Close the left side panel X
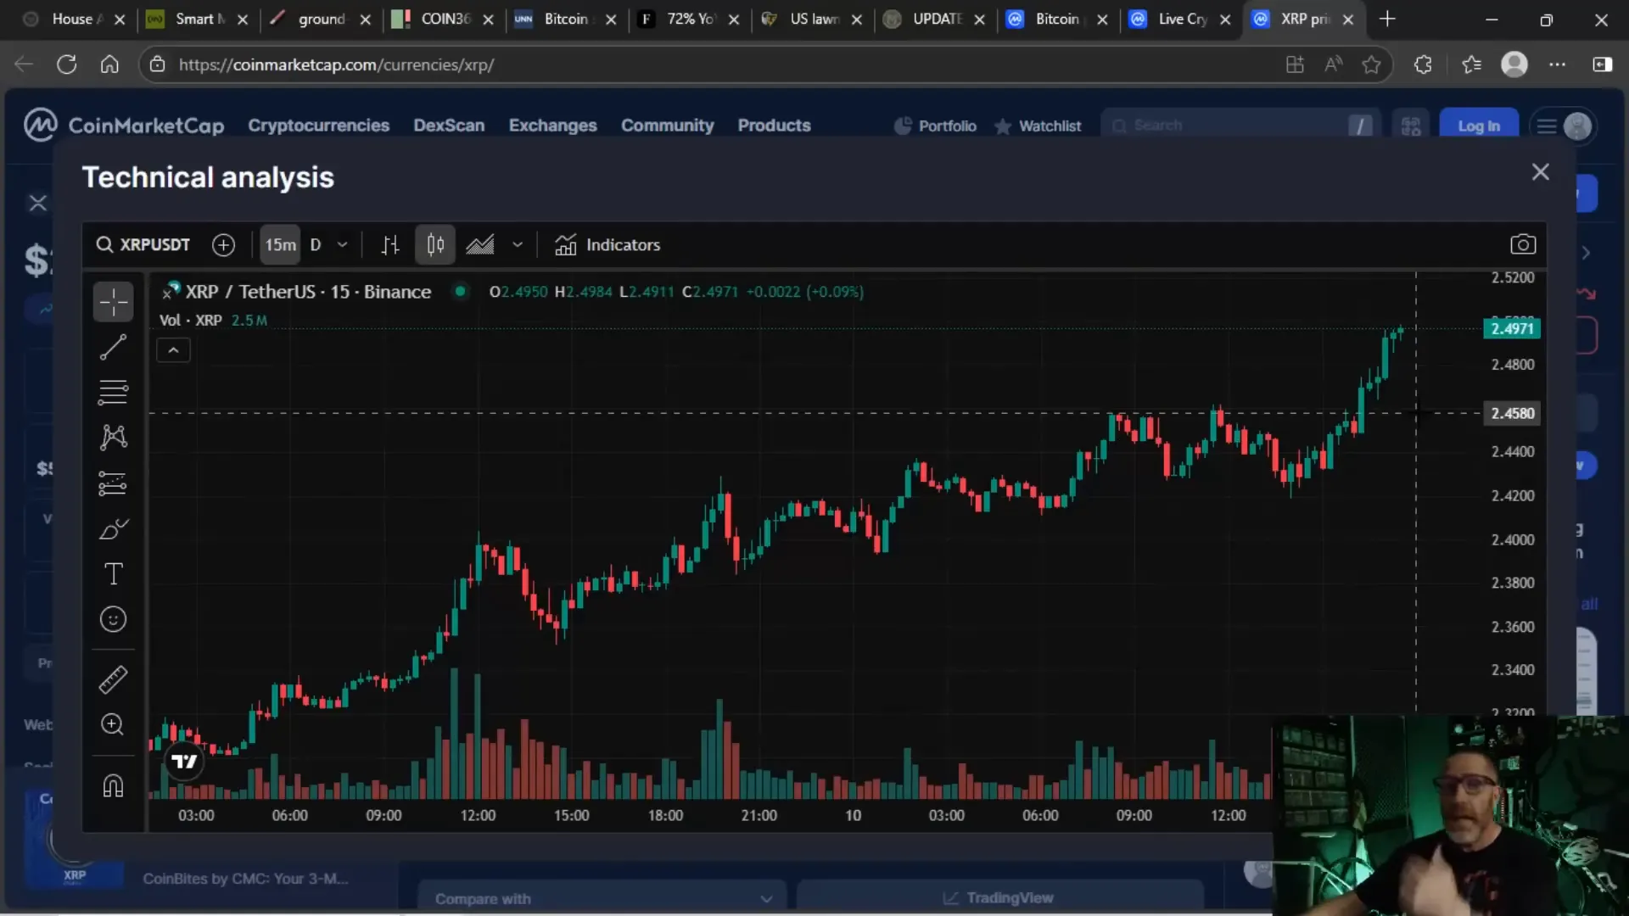This screenshot has height=916, width=1629. tap(38, 203)
